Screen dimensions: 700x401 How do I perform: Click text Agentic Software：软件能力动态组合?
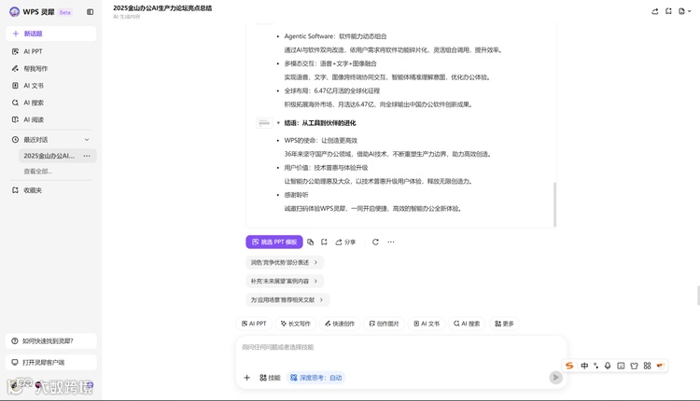(x=335, y=36)
